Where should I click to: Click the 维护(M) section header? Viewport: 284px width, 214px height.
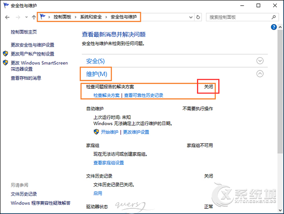coord(97,74)
